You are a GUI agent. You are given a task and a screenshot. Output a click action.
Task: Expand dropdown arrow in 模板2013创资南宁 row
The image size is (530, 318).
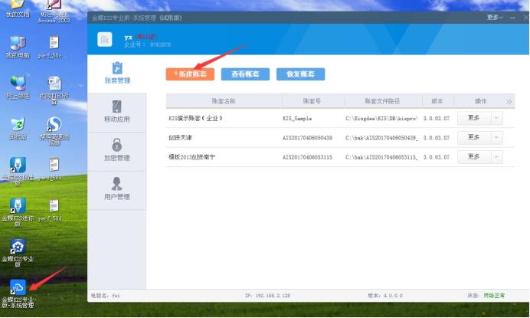pyautogui.click(x=496, y=157)
